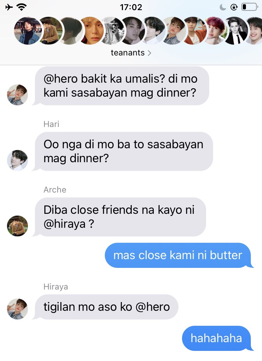Select the 'mas close kami ni butter' bubble

tap(178, 255)
